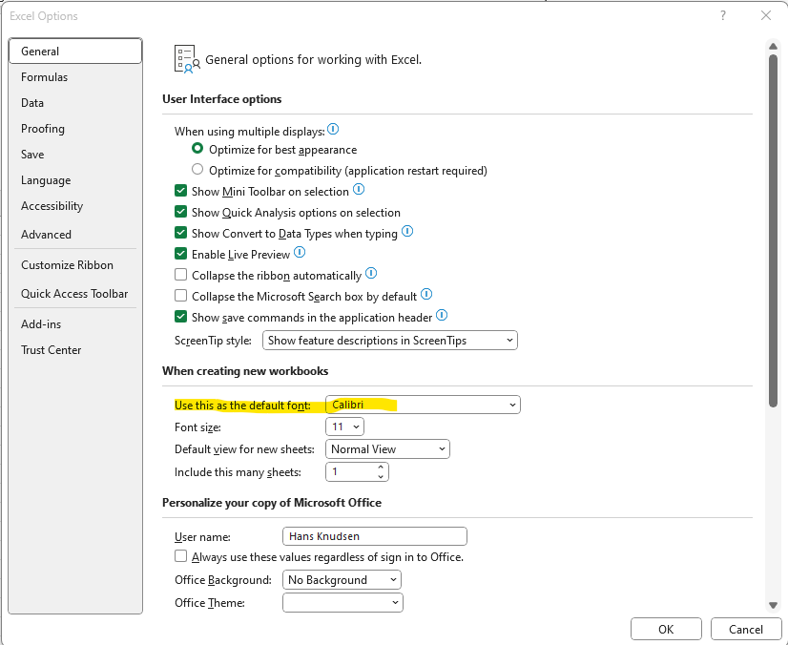The height and width of the screenshot is (645, 788).
Task: Select Optimize for compatibility option
Action: pyautogui.click(x=197, y=170)
